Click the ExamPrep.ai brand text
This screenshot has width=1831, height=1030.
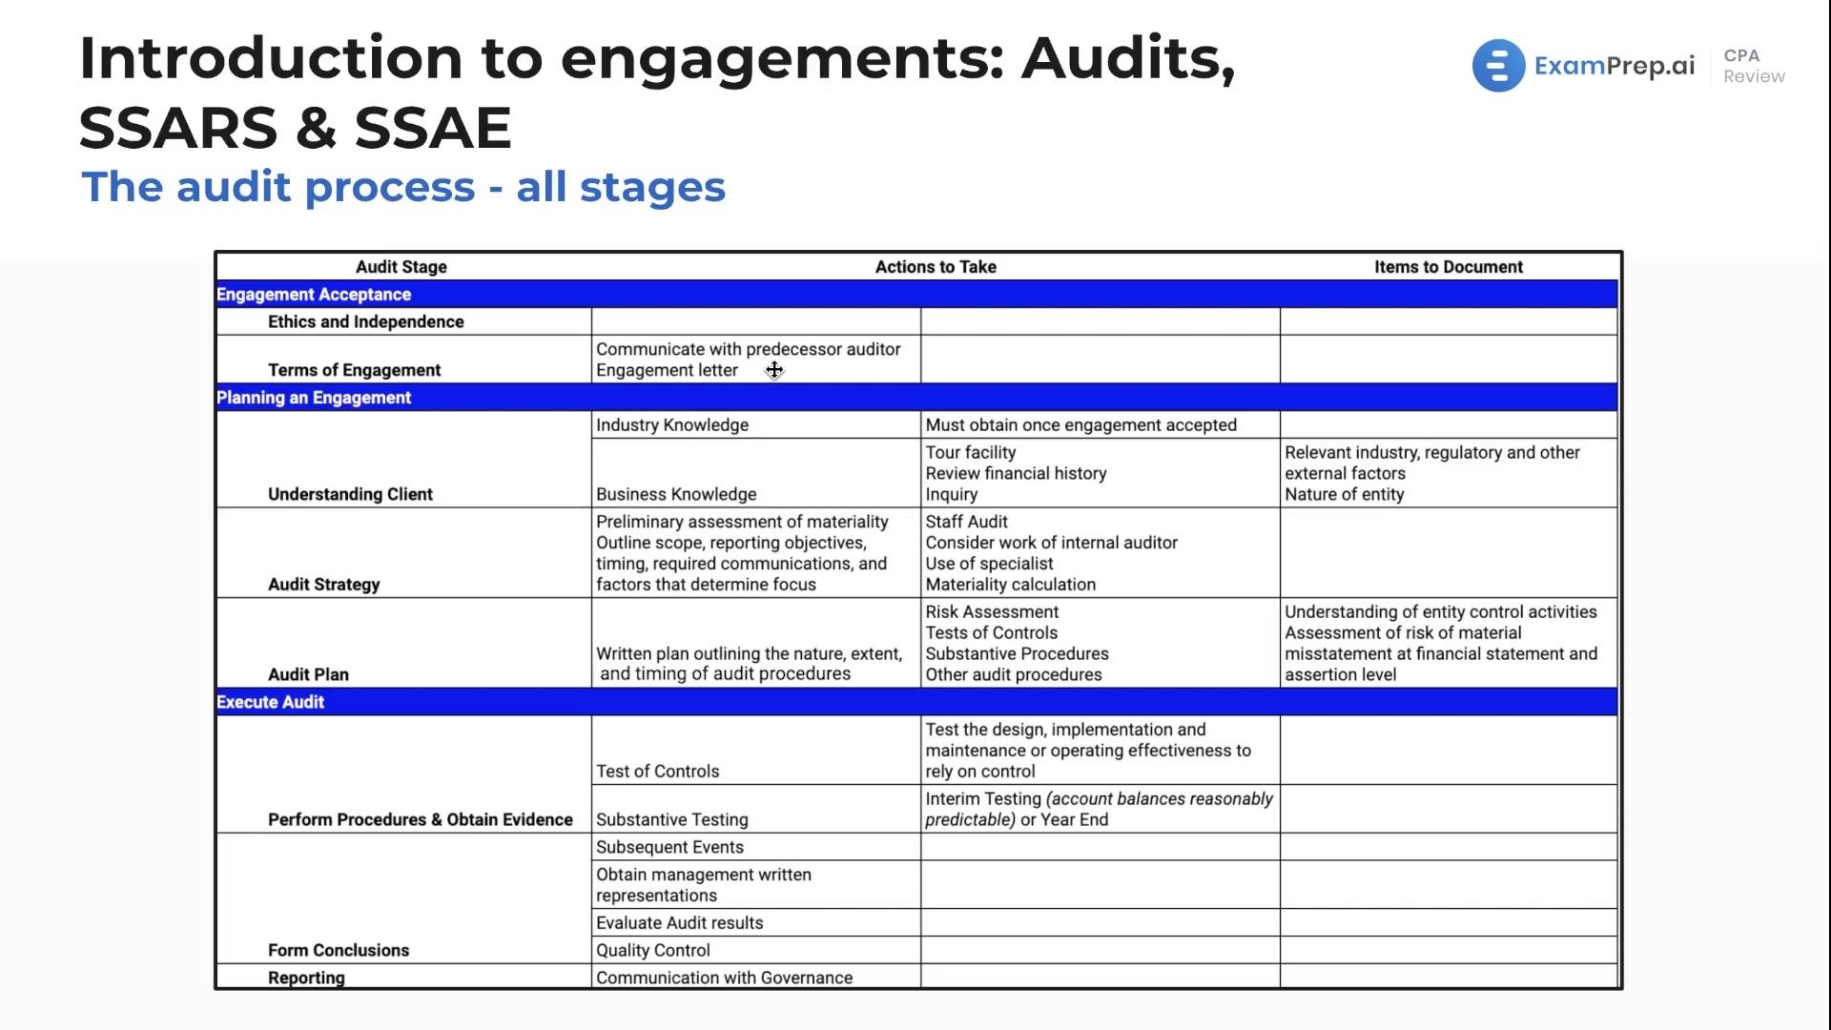pos(1615,66)
